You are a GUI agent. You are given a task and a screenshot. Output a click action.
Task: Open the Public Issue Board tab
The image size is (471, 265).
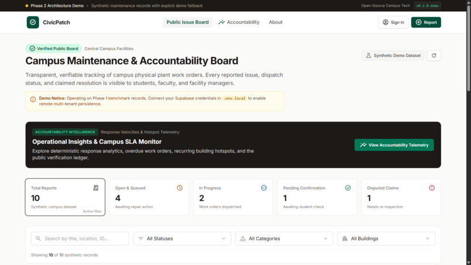click(x=188, y=22)
